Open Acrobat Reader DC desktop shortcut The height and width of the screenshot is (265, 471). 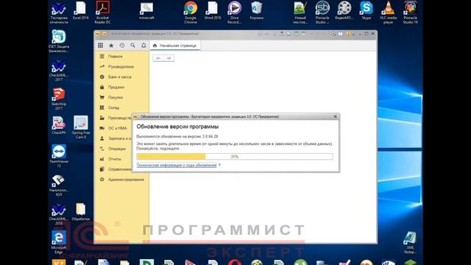(x=103, y=13)
